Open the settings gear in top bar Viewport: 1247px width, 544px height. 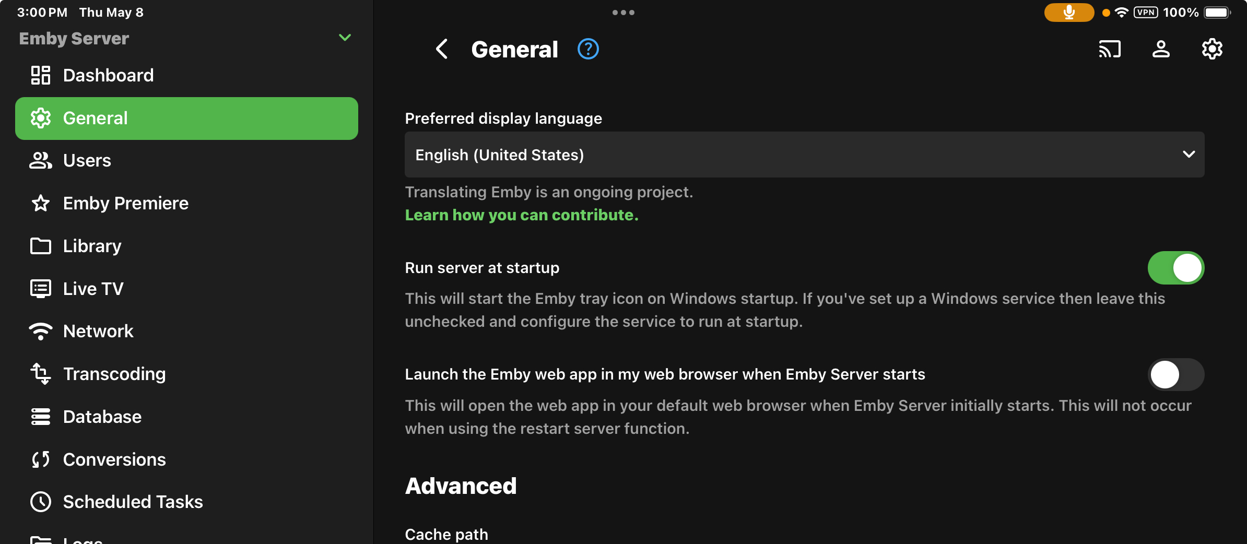(1212, 50)
